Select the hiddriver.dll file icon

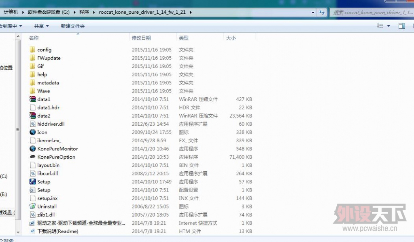[x=32, y=124]
